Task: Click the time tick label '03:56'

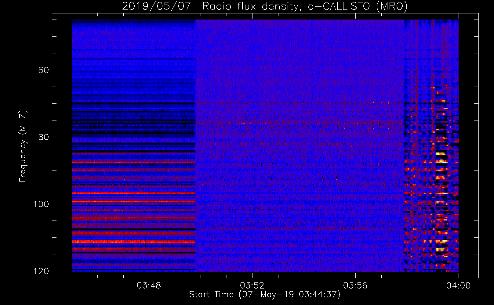Action: pyautogui.click(x=355, y=286)
